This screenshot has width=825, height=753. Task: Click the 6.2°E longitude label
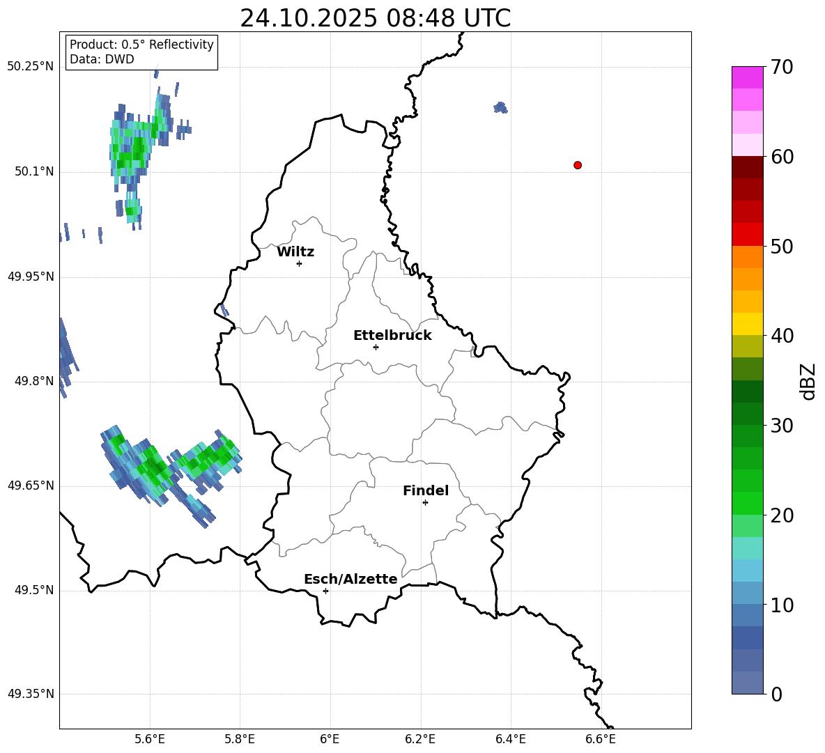tap(420, 739)
